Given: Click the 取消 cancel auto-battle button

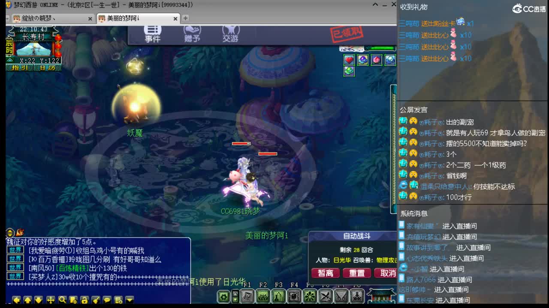Looking at the screenshot, I should pyautogui.click(x=386, y=273).
